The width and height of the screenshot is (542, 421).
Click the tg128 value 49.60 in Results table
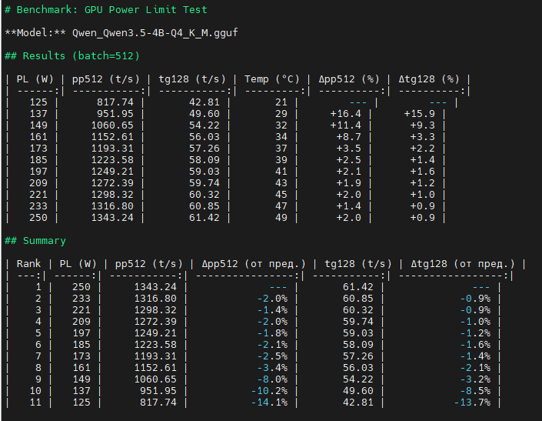[x=204, y=114]
